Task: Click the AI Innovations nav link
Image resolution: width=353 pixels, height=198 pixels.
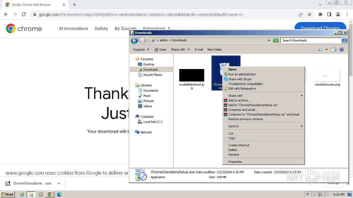Action: click(x=74, y=28)
